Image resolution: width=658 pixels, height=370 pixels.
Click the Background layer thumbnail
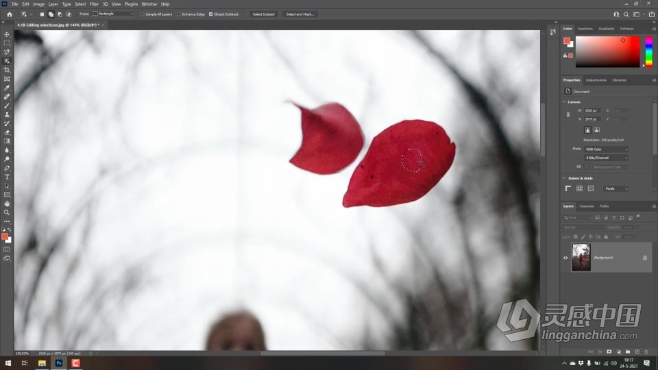point(581,258)
